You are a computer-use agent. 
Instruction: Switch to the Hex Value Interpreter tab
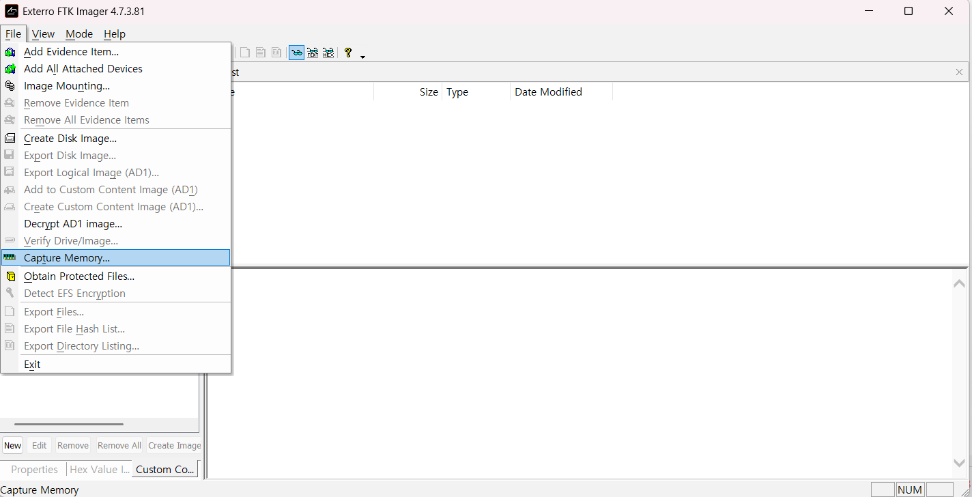tap(100, 470)
